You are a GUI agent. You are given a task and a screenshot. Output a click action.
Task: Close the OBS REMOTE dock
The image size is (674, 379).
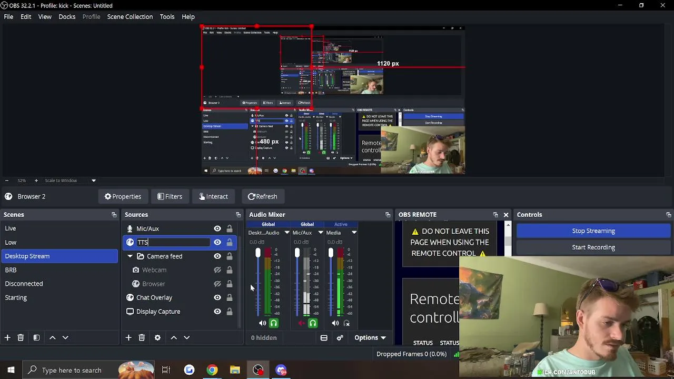506,215
